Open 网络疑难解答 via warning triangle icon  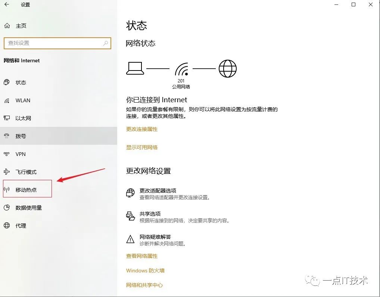coord(130,239)
